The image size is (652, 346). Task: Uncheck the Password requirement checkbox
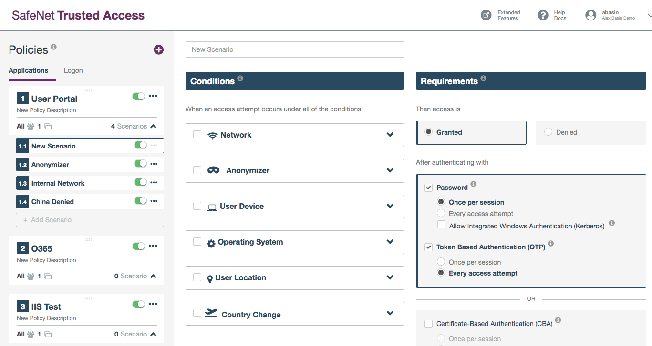click(x=428, y=188)
